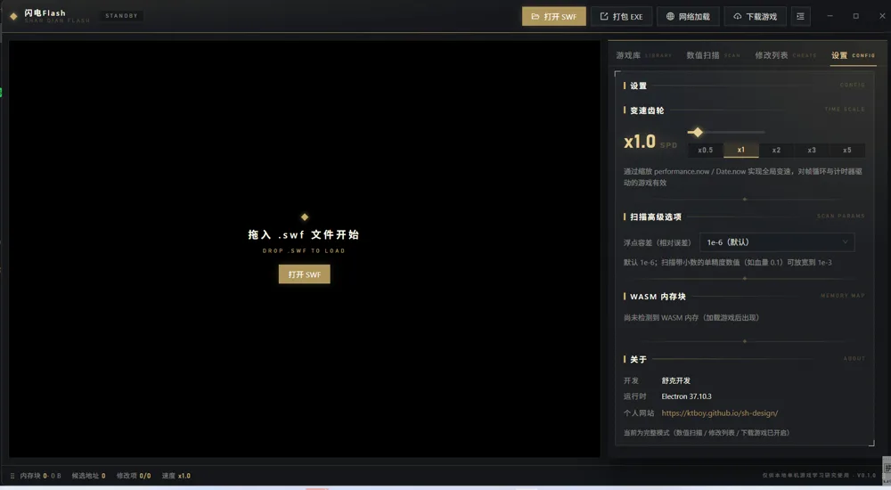Click the diamond icon above the drop text
Screen dimensions: 891x490
click(305, 217)
